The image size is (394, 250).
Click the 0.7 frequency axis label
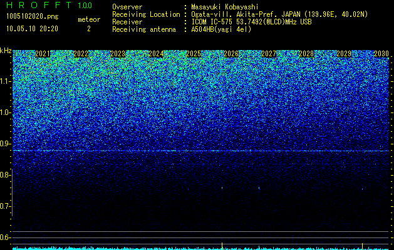(5, 206)
